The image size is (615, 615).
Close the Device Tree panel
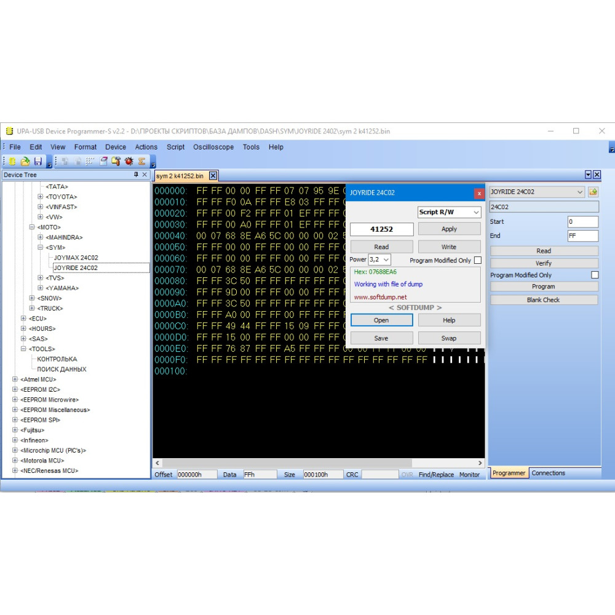145,175
